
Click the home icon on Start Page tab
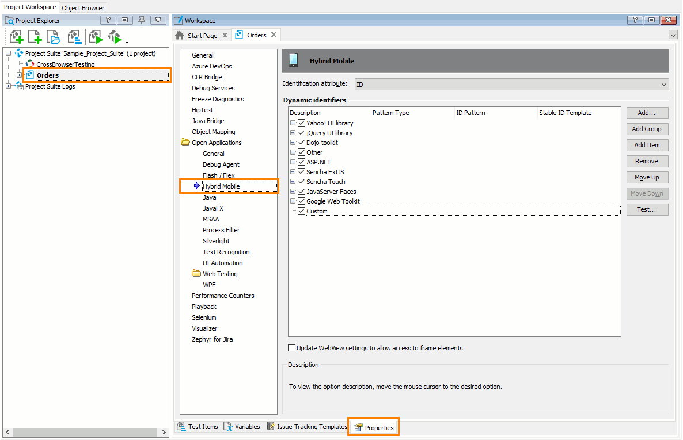click(180, 35)
